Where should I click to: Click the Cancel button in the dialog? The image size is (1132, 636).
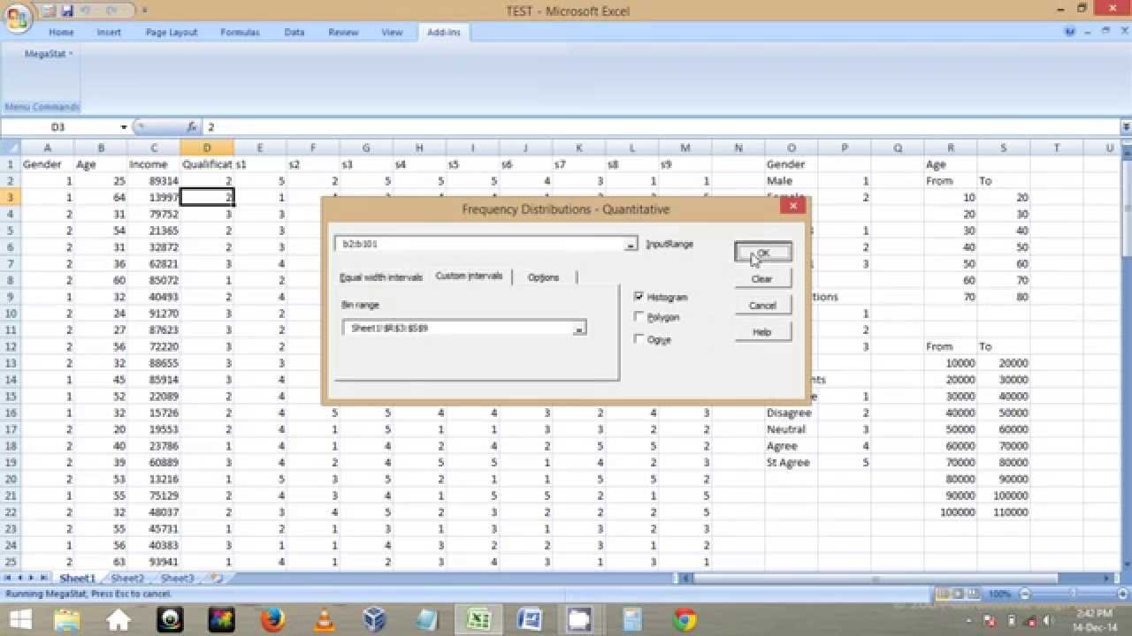(x=762, y=306)
